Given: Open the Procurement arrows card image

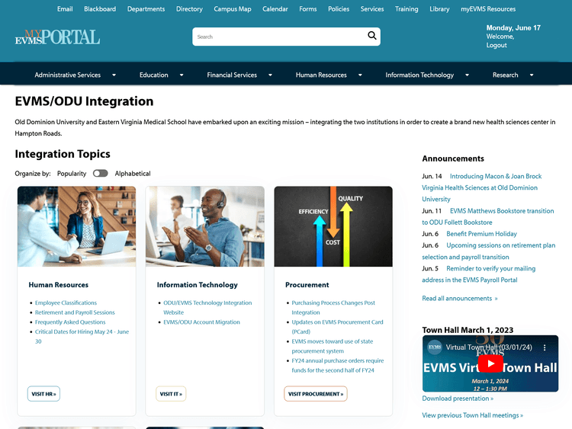Looking at the screenshot, I should (x=333, y=226).
